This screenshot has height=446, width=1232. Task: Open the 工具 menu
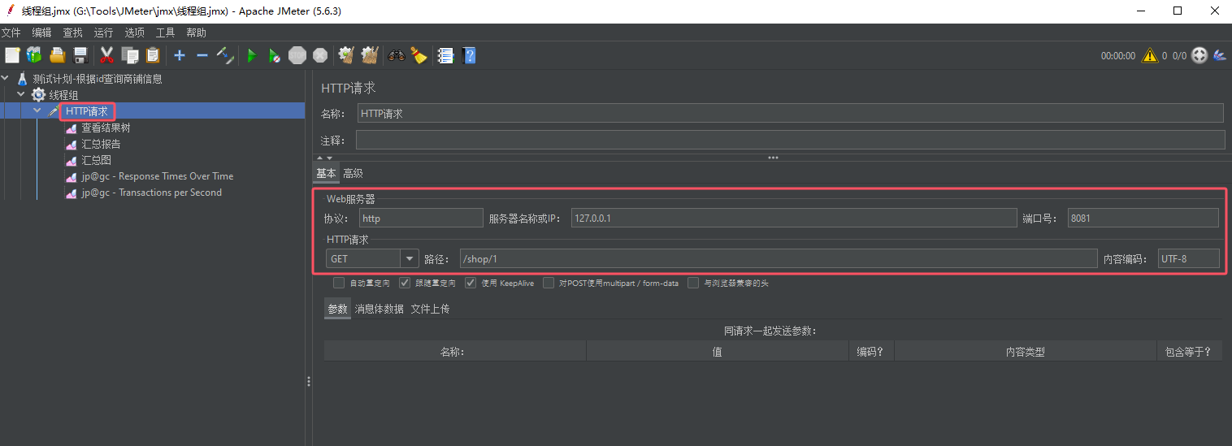click(165, 32)
